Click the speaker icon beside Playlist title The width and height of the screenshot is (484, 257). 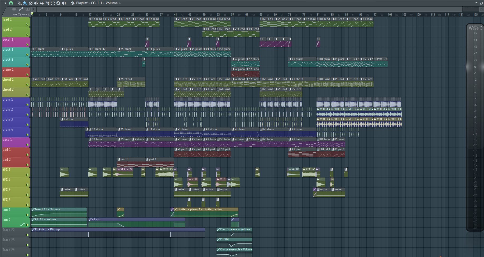pyautogui.click(x=72, y=3)
